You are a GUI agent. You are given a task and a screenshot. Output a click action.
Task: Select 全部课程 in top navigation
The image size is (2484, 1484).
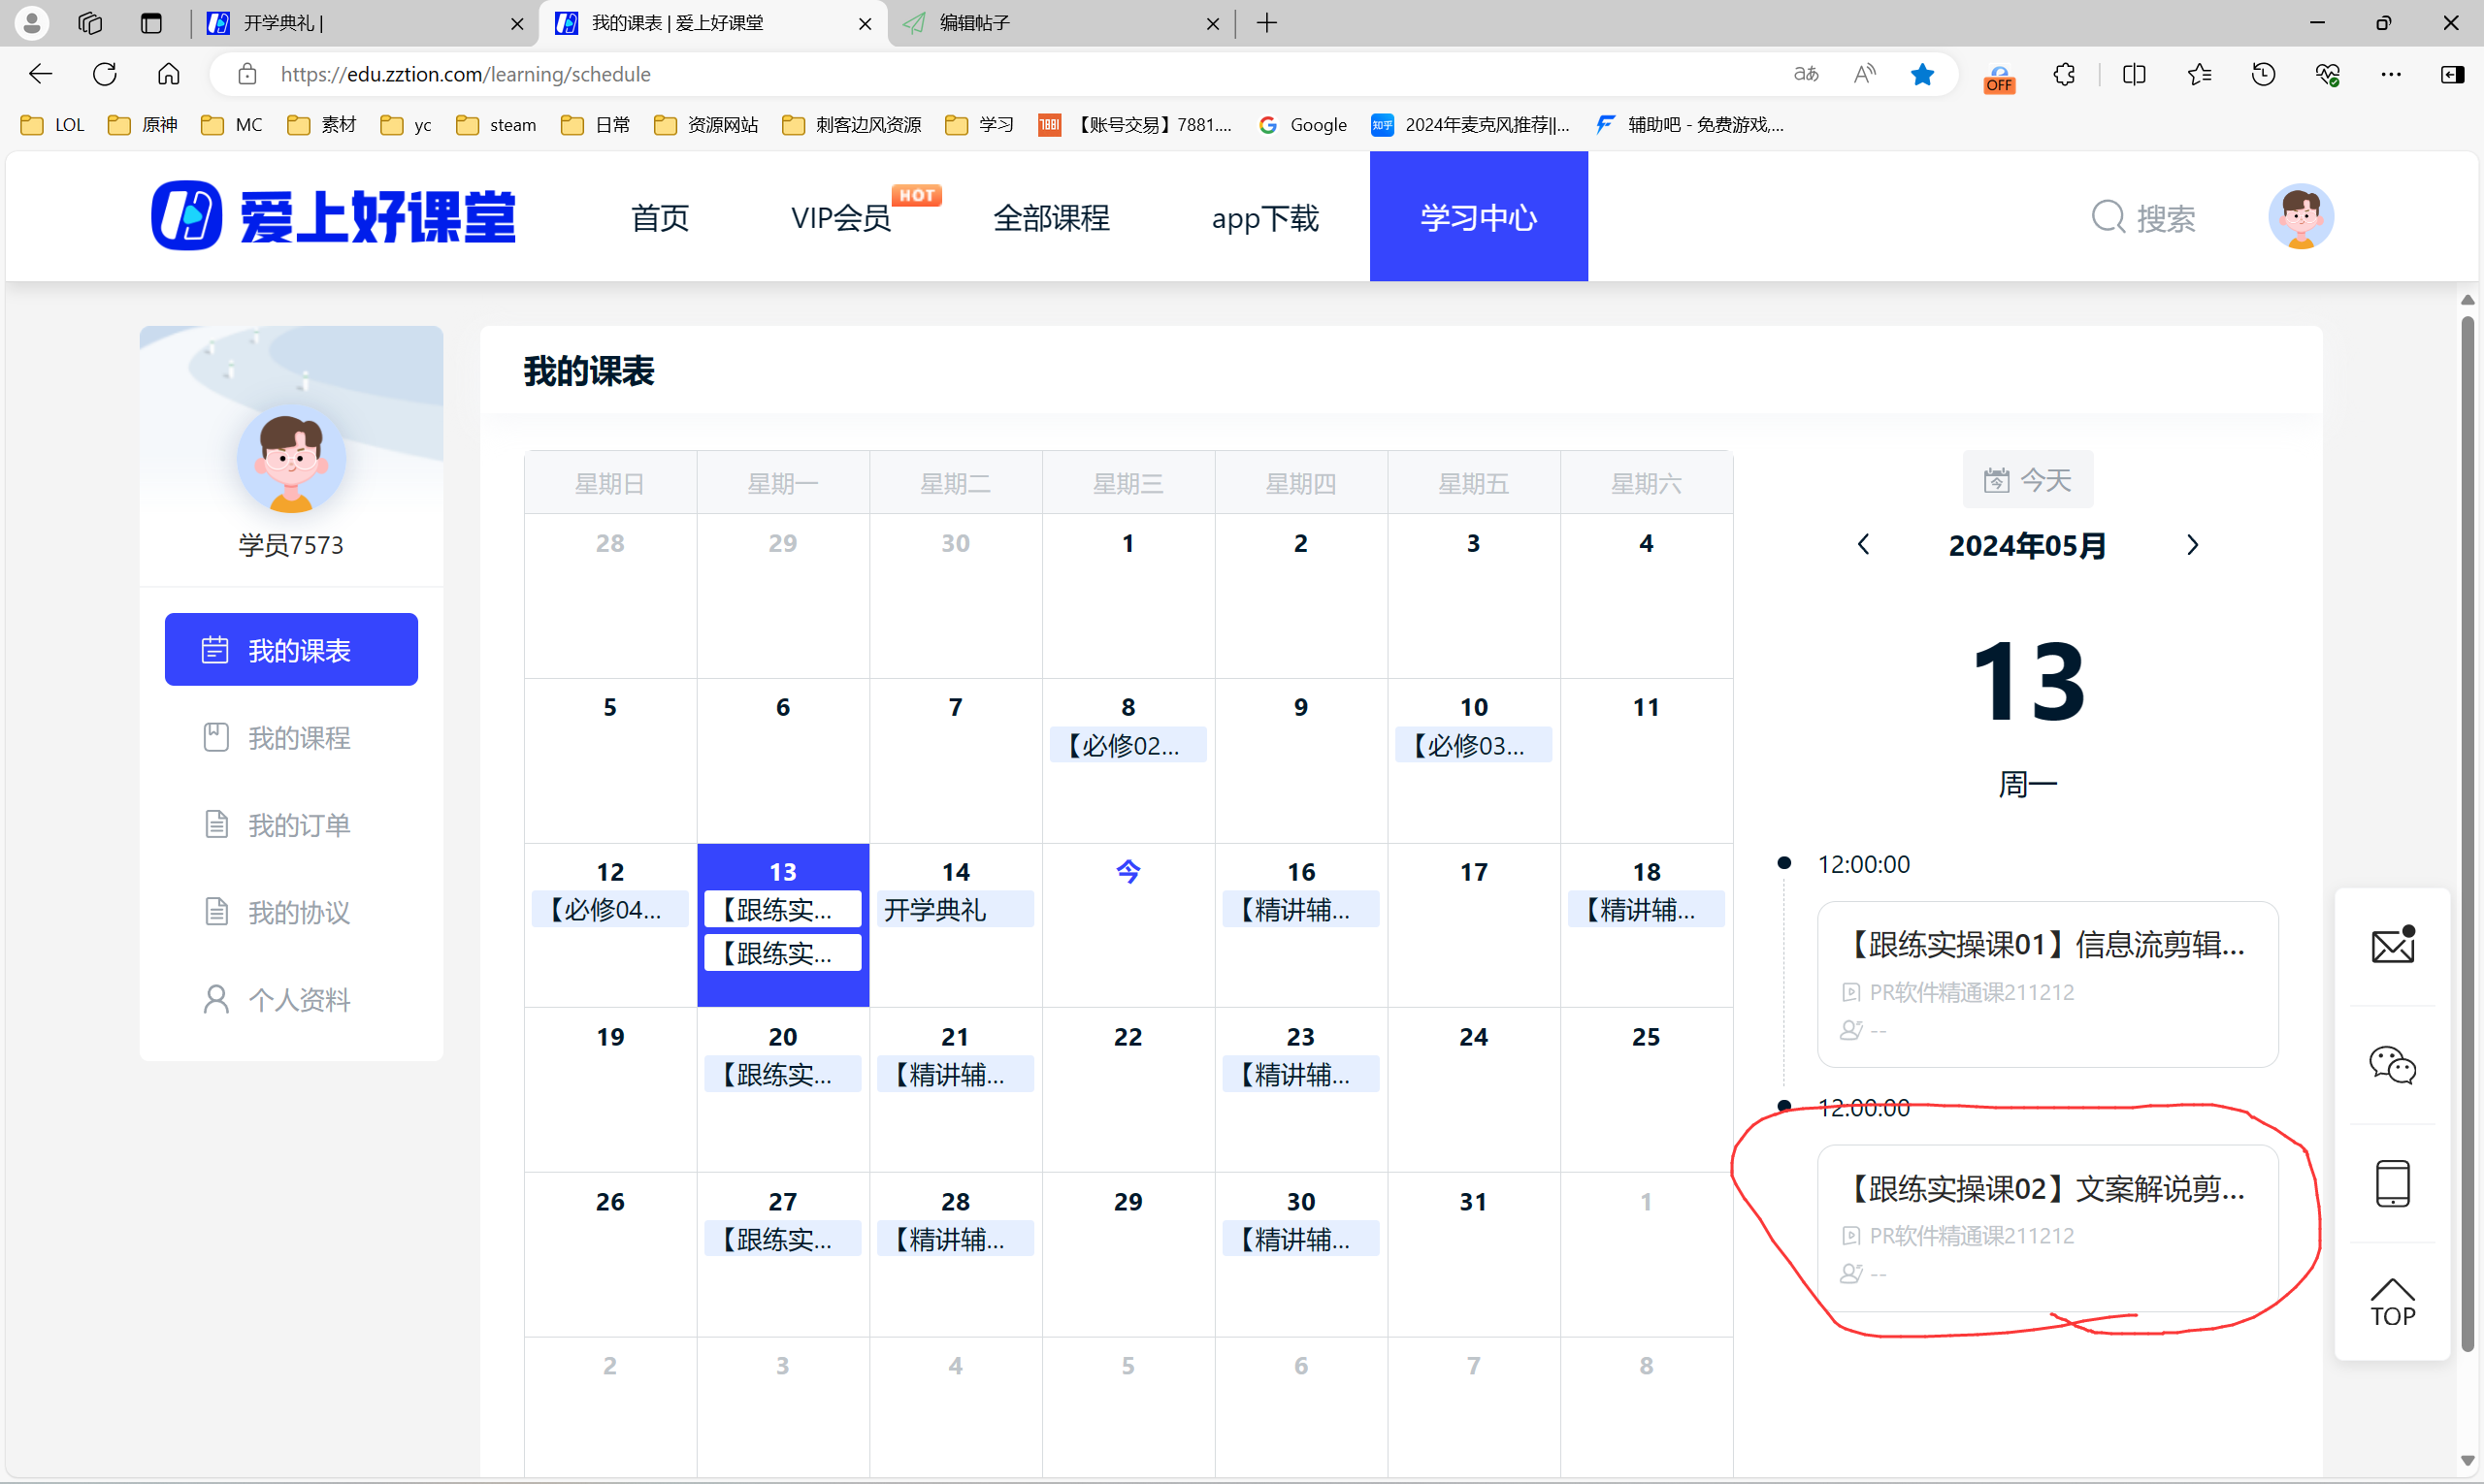(x=1051, y=217)
